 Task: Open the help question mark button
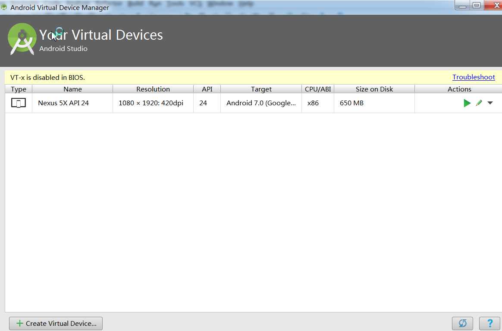(x=489, y=323)
